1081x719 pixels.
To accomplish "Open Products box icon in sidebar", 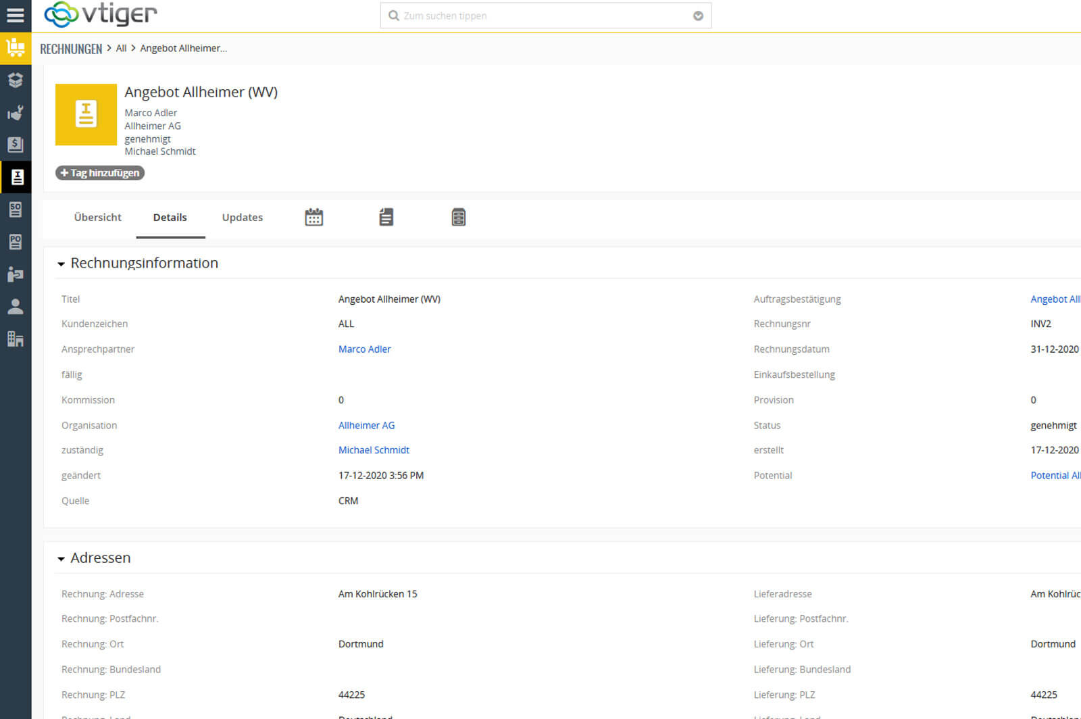I will point(15,80).
